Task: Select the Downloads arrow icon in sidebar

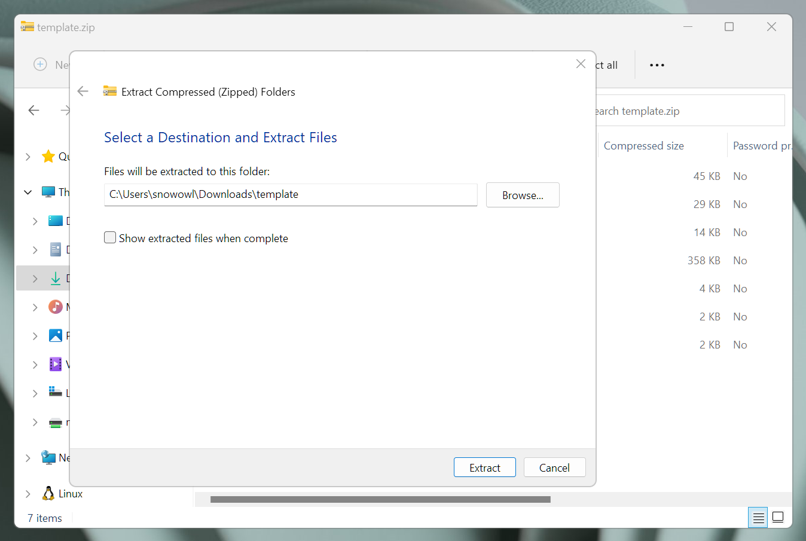Action: click(56, 279)
